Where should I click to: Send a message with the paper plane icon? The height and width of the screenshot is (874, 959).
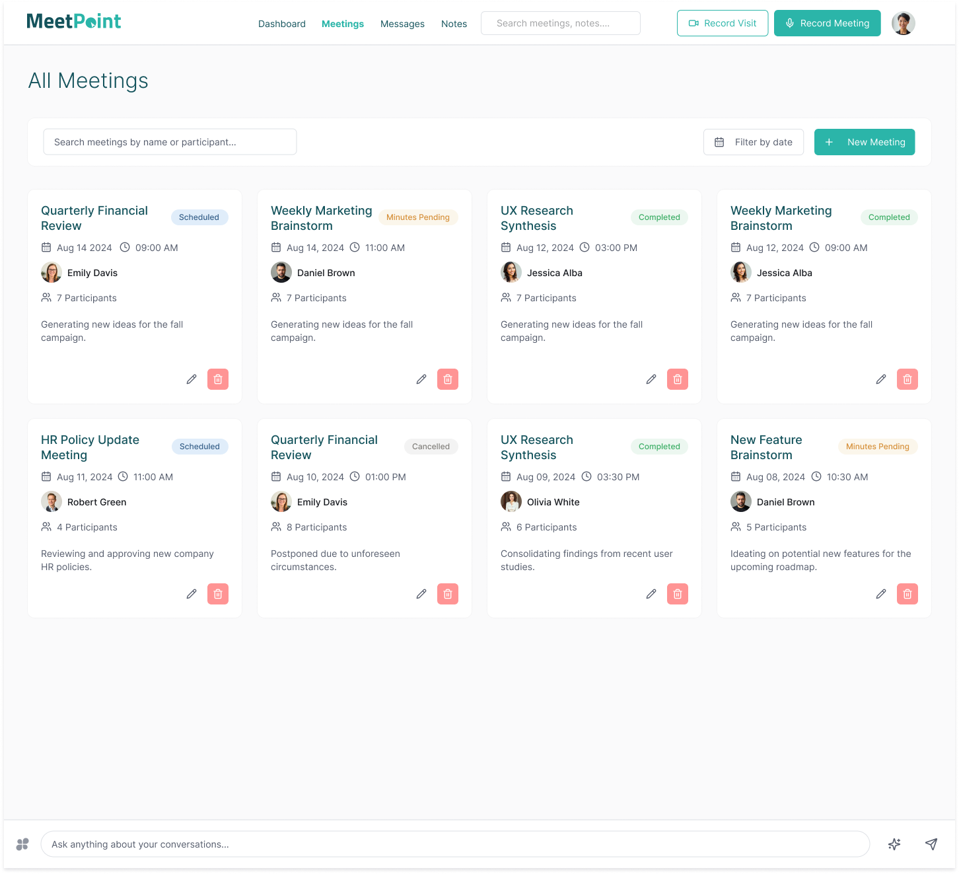coord(931,844)
